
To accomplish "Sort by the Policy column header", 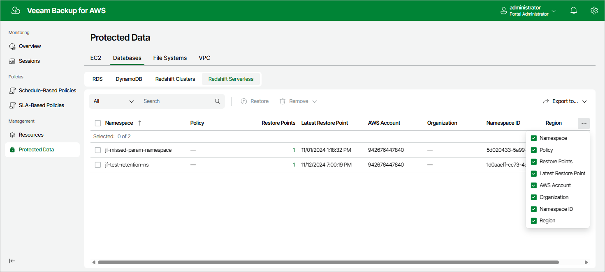I will [x=197, y=123].
